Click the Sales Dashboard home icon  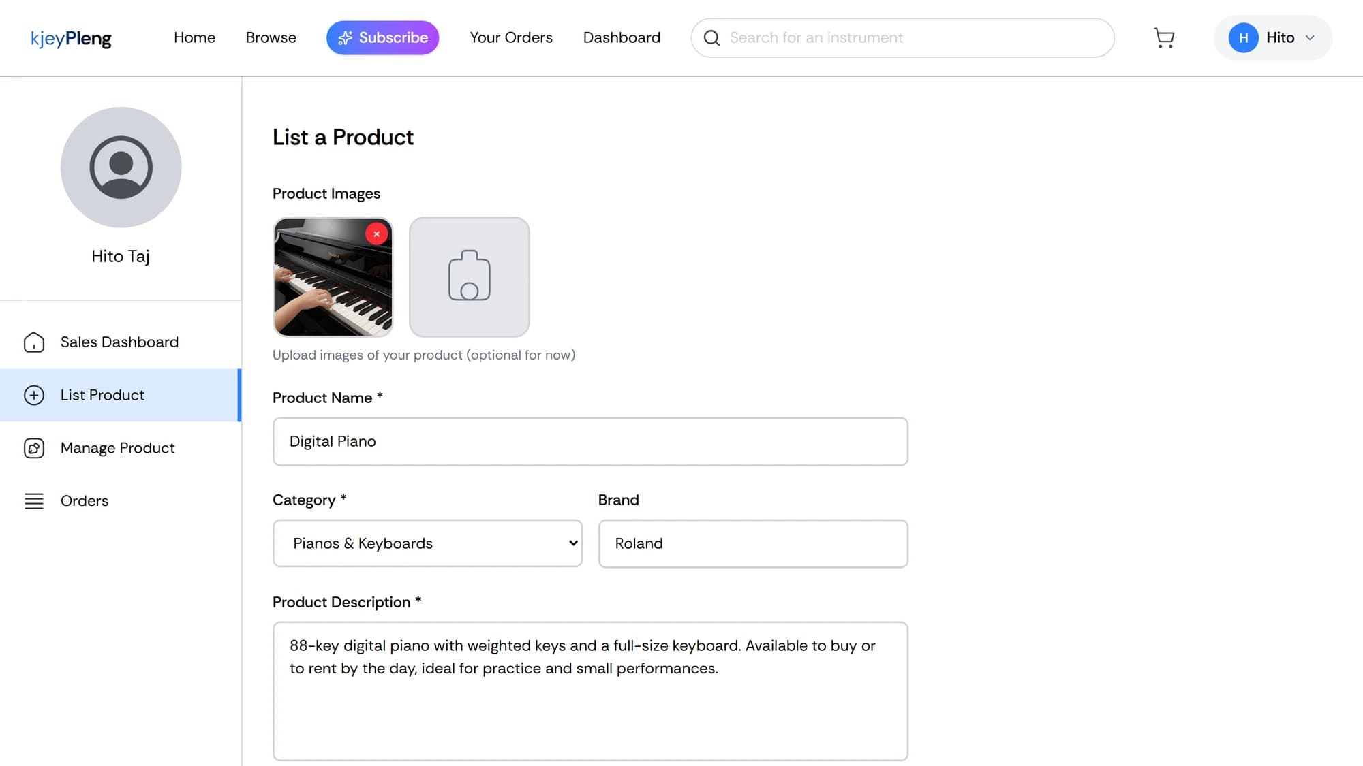[34, 342]
